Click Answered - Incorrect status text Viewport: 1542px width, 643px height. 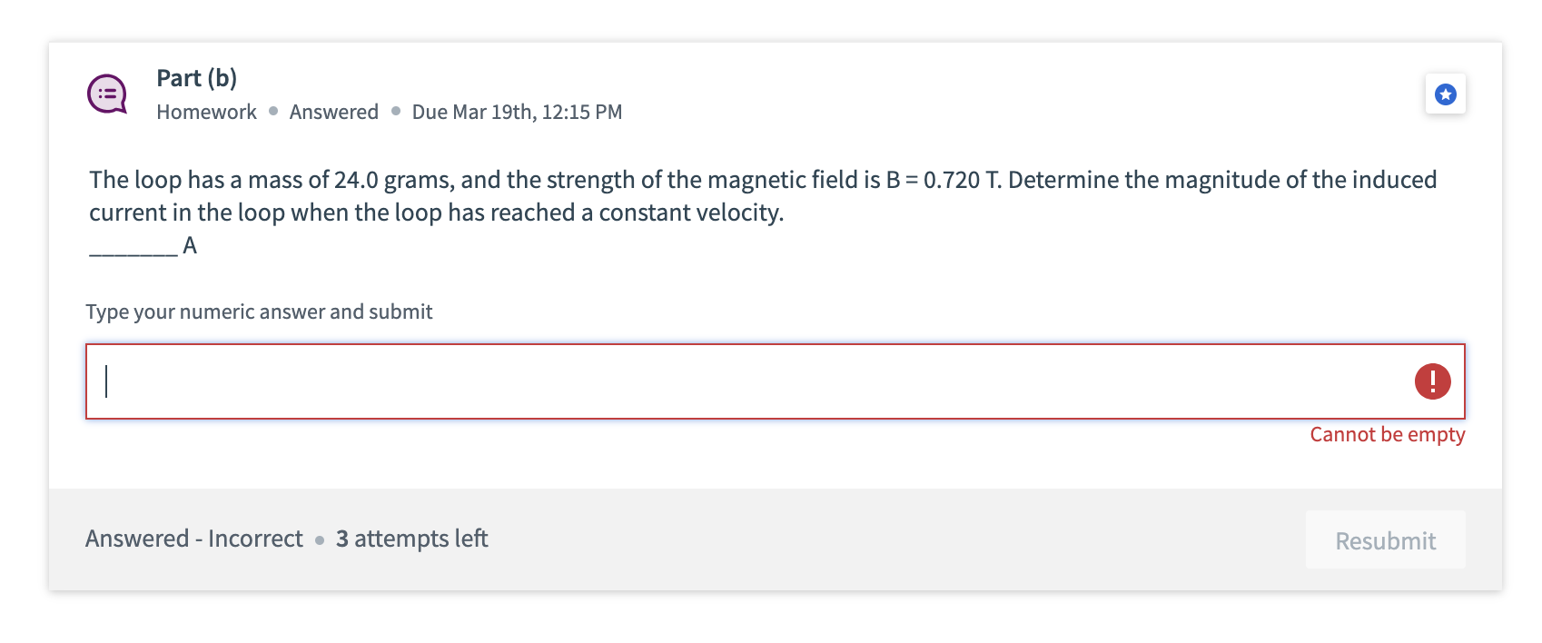point(193,539)
